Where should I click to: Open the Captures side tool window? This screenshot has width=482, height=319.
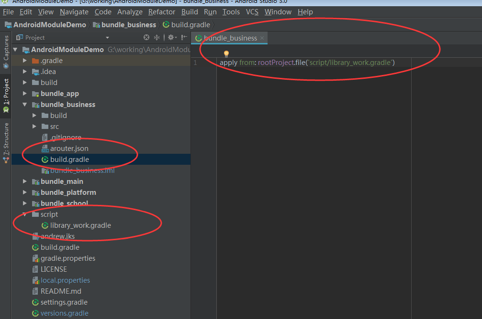click(6, 52)
